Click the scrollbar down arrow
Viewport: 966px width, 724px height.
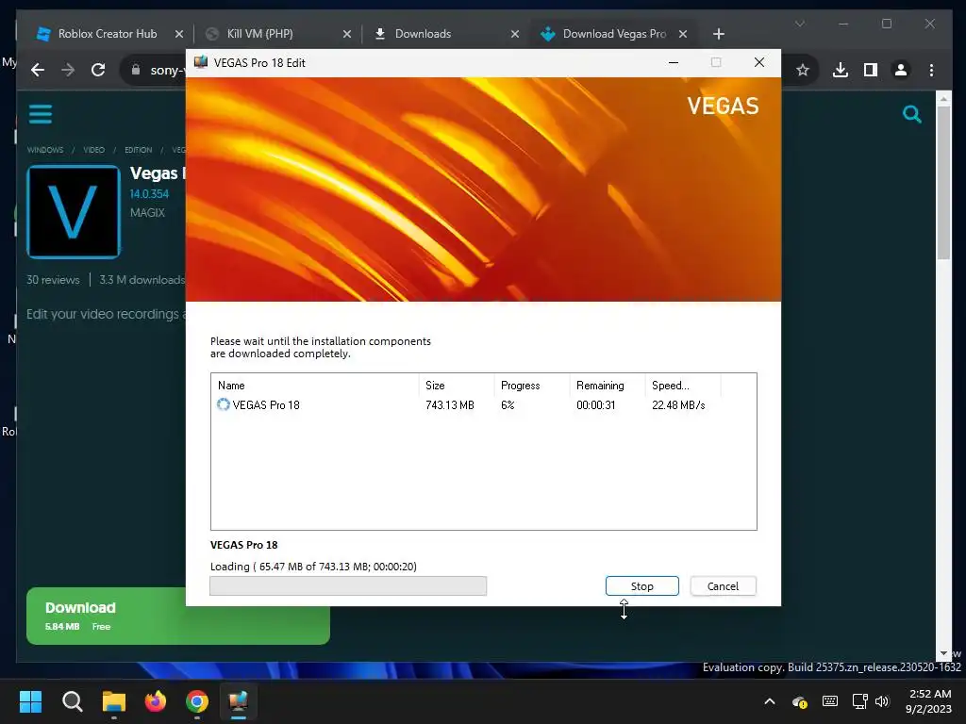pos(943,653)
